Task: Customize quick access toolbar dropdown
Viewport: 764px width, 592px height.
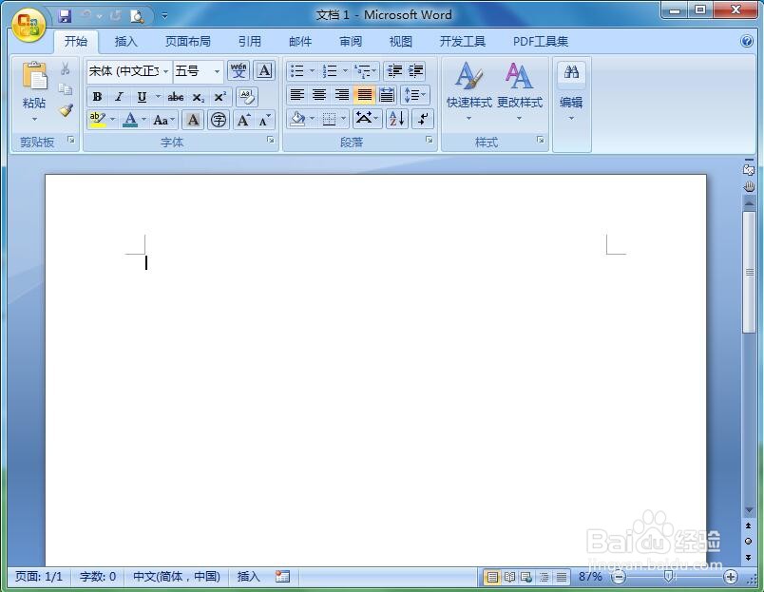Action: click(164, 16)
